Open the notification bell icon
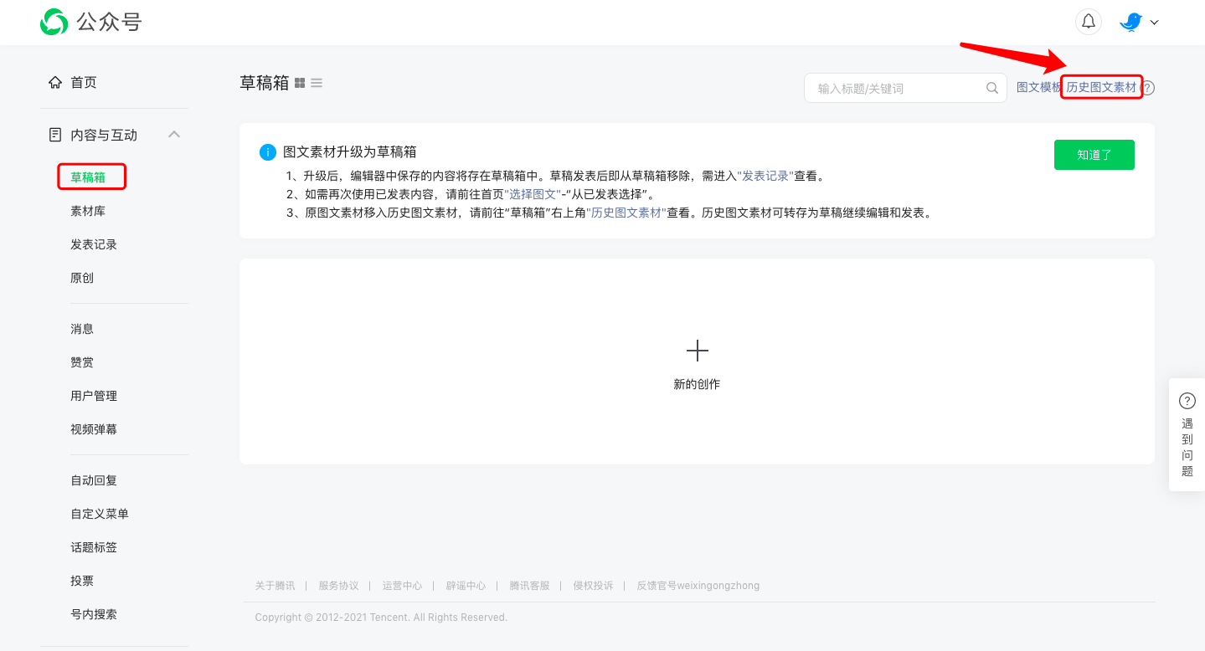Image resolution: width=1205 pixels, height=651 pixels. tap(1088, 21)
